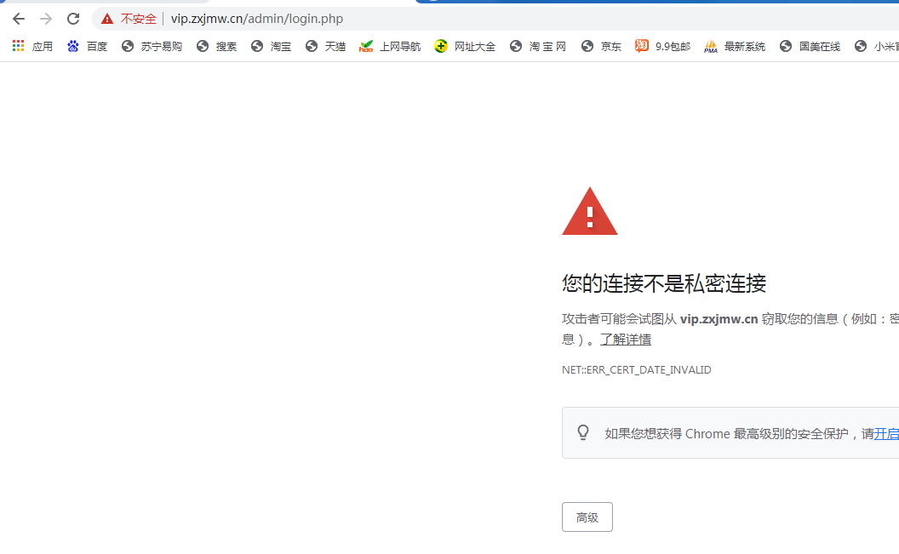
Task: Open the 不安全 warning indicator in address bar
Action: tap(127, 18)
